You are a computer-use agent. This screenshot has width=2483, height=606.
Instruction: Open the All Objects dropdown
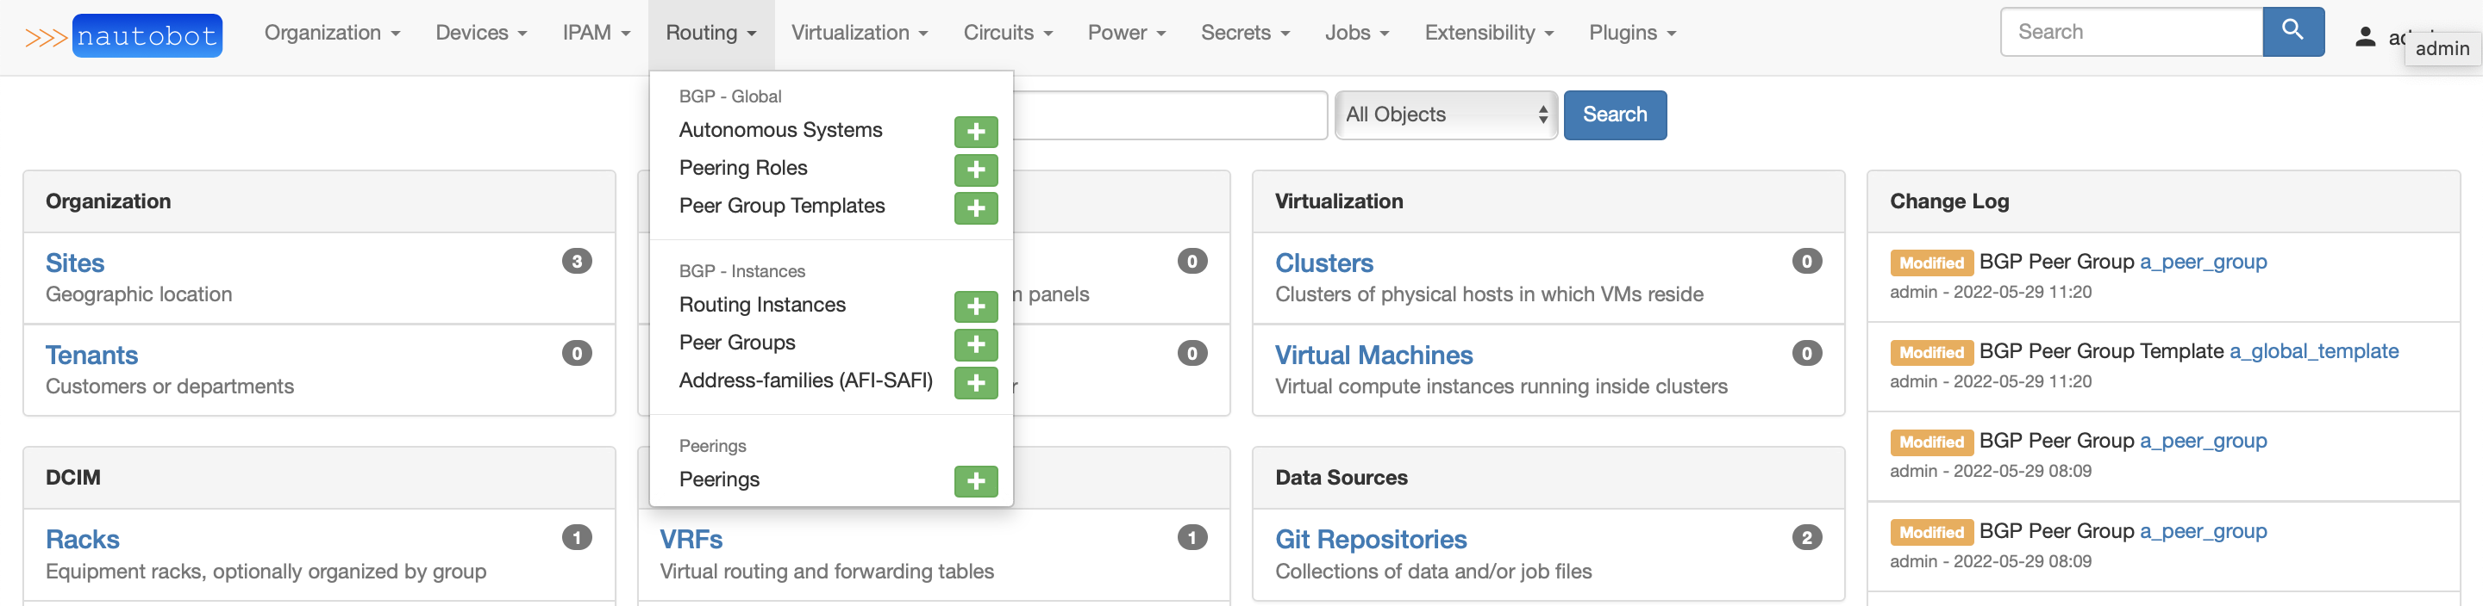pyautogui.click(x=1445, y=115)
